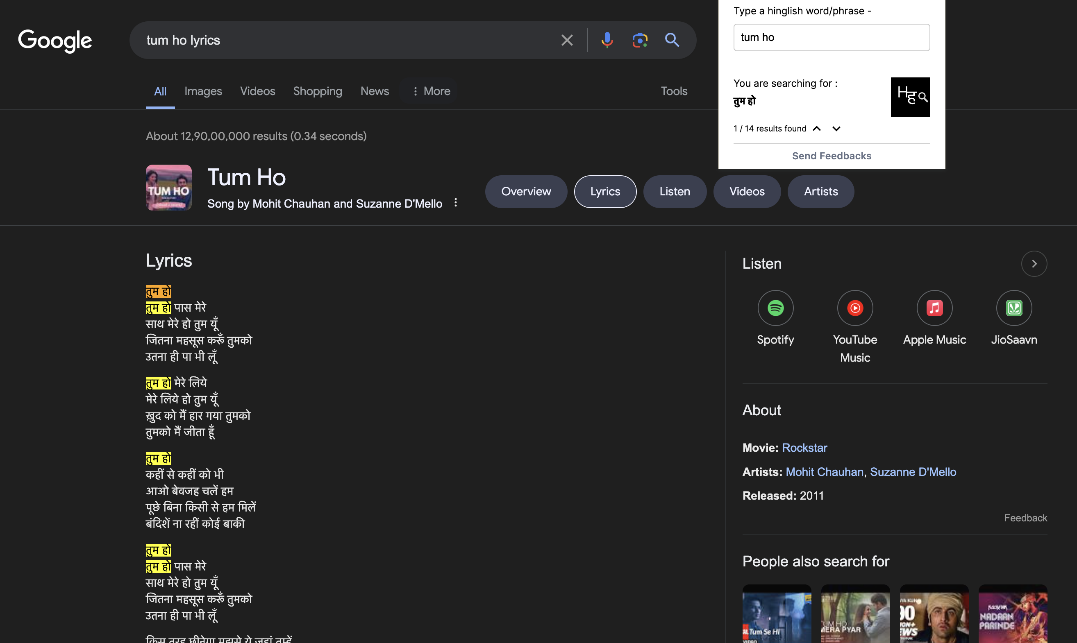Click the Tum Ho song title

[x=246, y=177]
